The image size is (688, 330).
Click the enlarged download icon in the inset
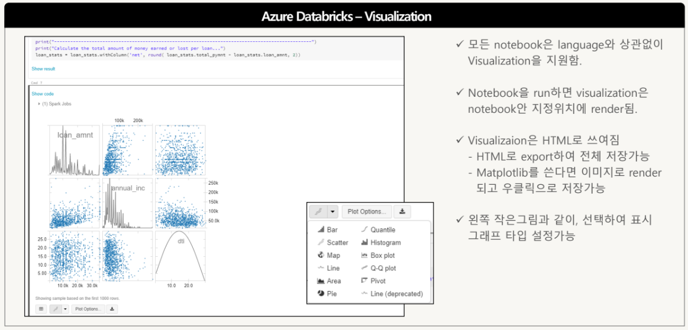[x=402, y=212]
